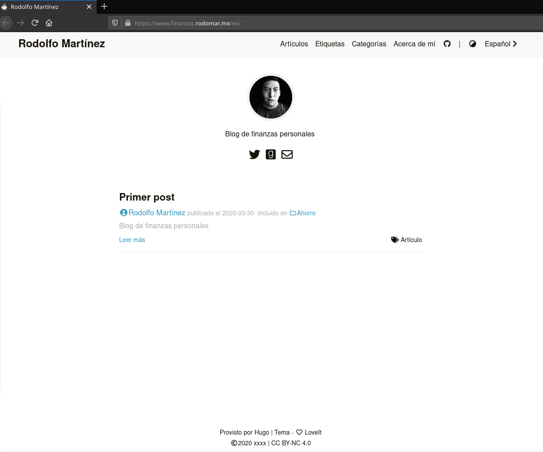Open the Ahorro category link
The image size is (543, 452).
tap(306, 213)
